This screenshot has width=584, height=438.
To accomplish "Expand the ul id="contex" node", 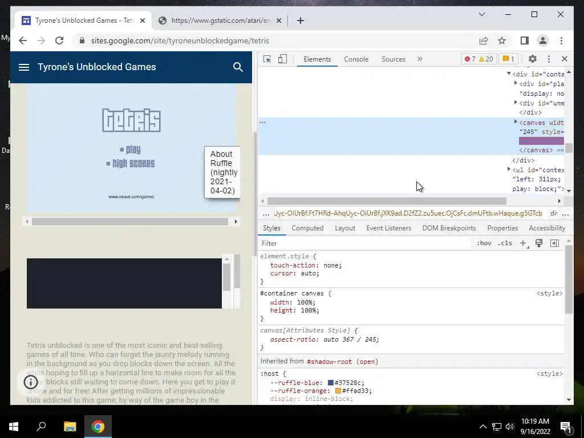I will click(509, 169).
